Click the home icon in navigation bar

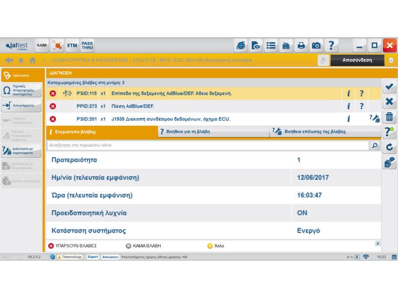[33, 60]
